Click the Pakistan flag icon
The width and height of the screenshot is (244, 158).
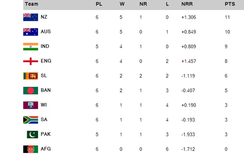click(32, 134)
